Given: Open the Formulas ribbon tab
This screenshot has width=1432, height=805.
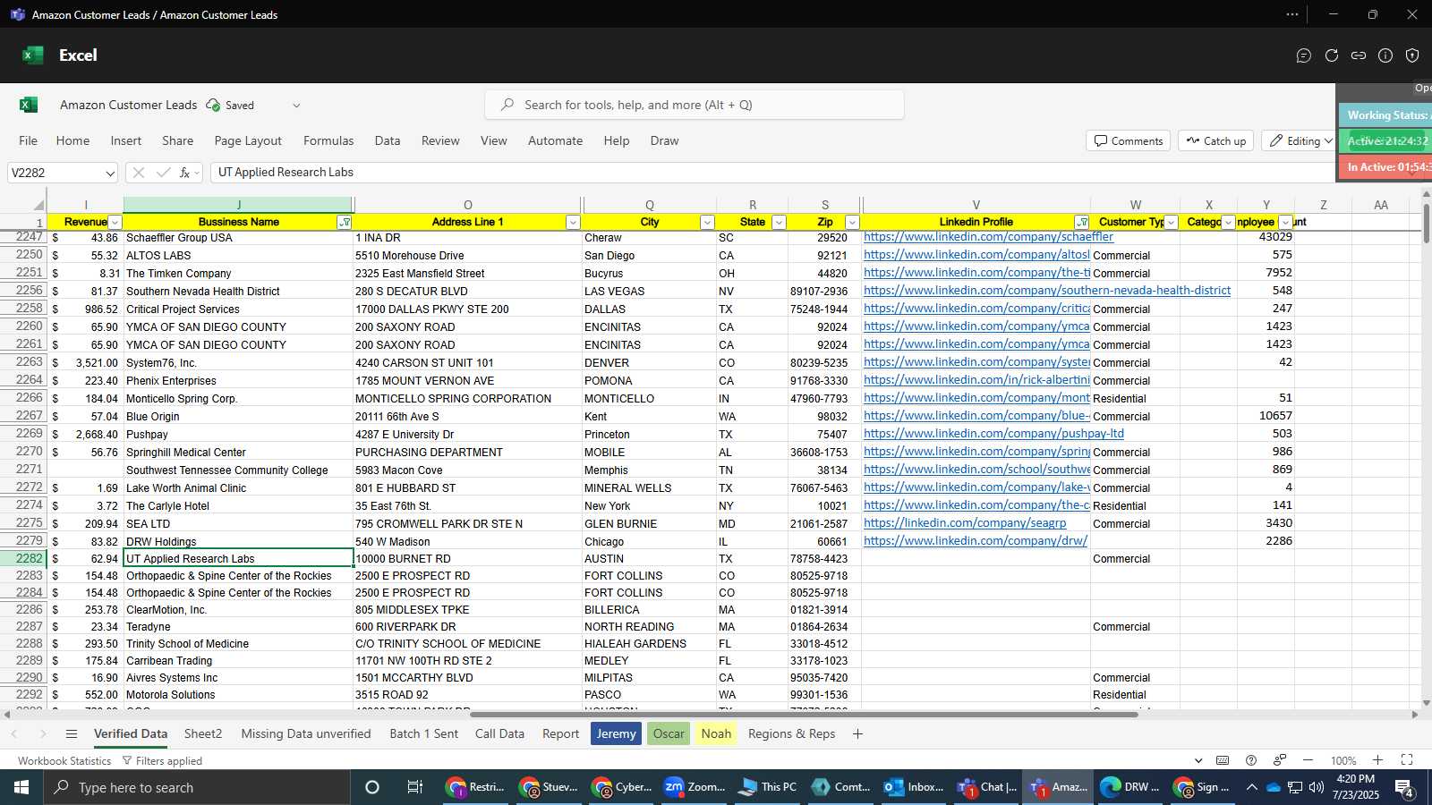Looking at the screenshot, I should pos(328,141).
